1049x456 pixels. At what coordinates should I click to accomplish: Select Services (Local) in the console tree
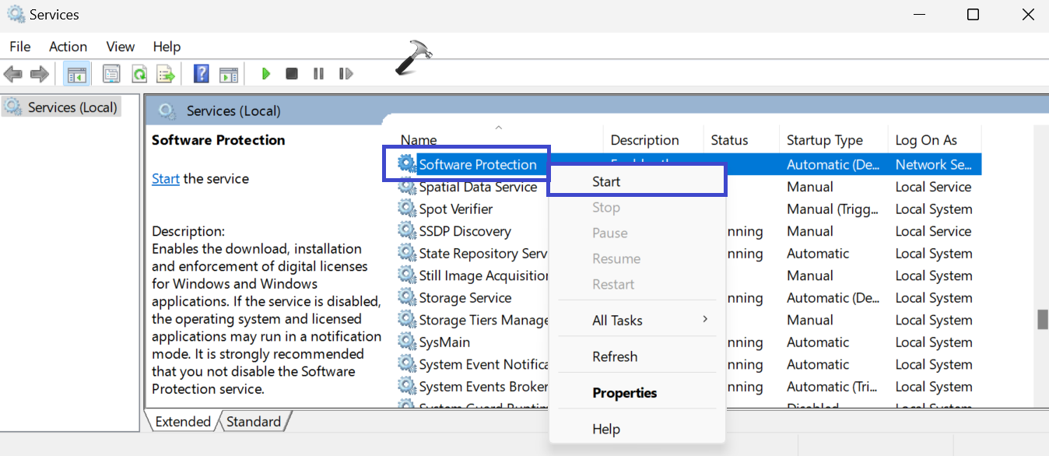coord(72,107)
